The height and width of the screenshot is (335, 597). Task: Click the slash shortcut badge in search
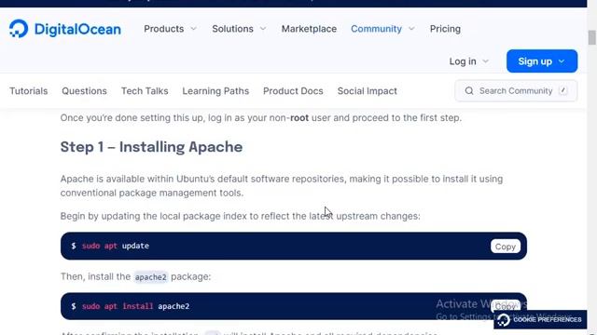coord(563,91)
